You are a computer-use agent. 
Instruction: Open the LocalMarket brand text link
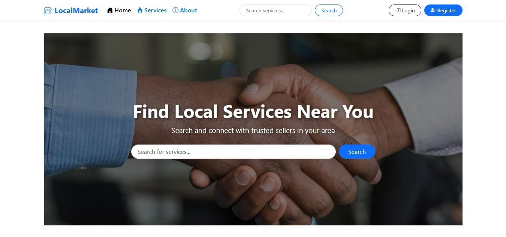[x=76, y=10]
